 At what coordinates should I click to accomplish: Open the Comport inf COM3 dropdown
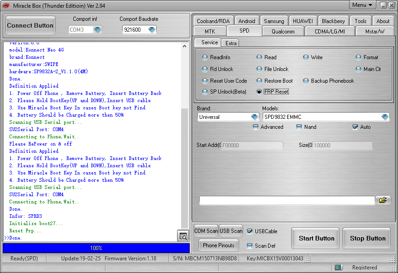(x=97, y=30)
